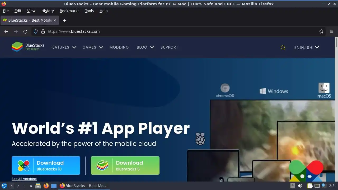
Task: Open a new tab with plus button
Action: 64,20
